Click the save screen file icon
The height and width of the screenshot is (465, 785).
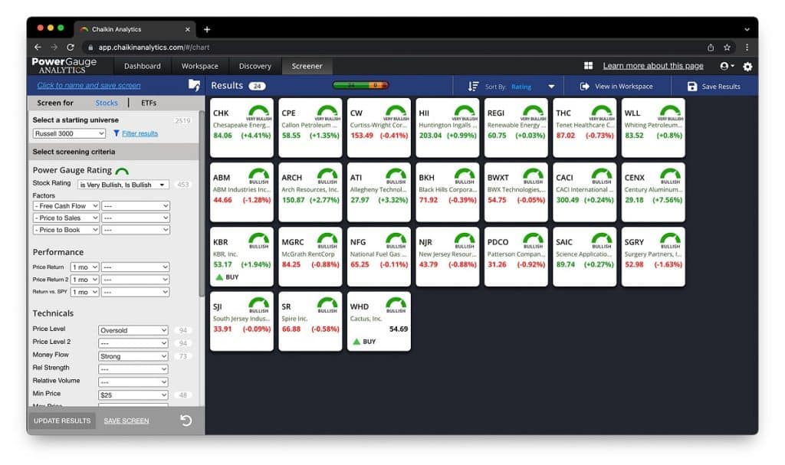pyautogui.click(x=194, y=86)
